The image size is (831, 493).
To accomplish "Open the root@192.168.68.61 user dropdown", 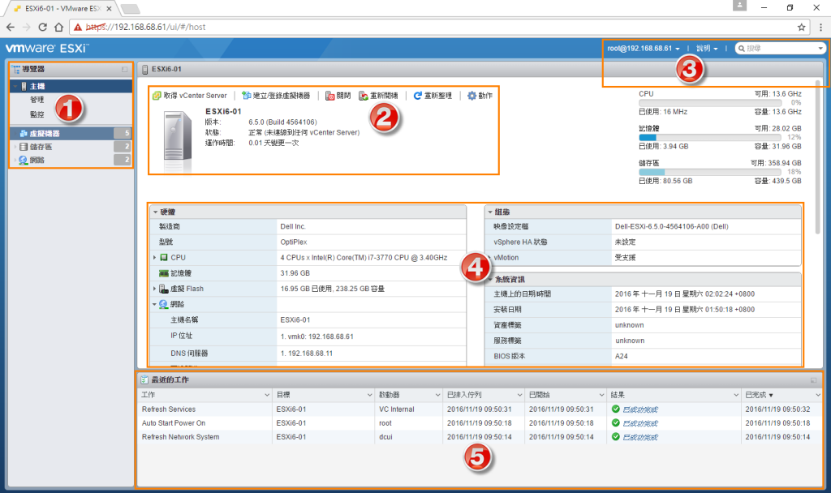I will 644,48.
